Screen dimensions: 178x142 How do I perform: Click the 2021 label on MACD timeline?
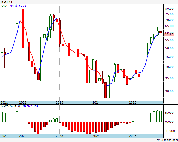(x=4, y=136)
